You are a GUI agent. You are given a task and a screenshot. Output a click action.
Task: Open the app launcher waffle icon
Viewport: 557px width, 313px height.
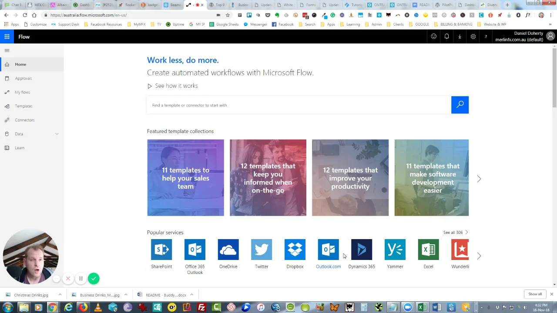(7, 37)
